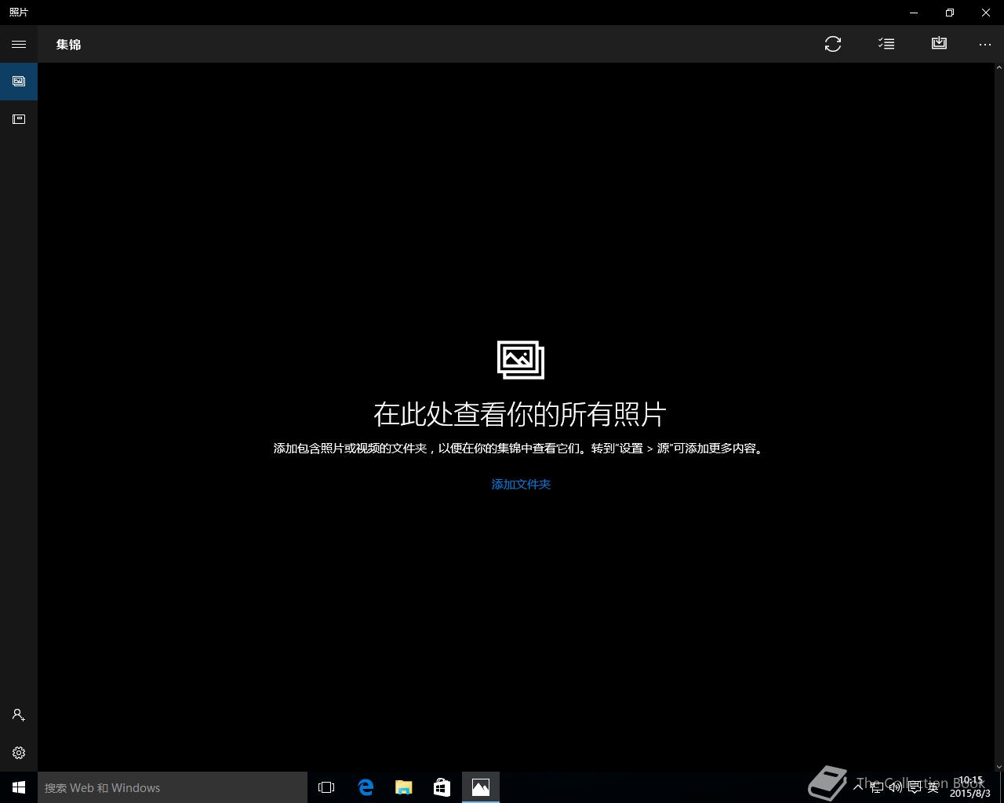Switch to the Albums view in sidebar
The image size is (1004, 803).
[x=19, y=119]
